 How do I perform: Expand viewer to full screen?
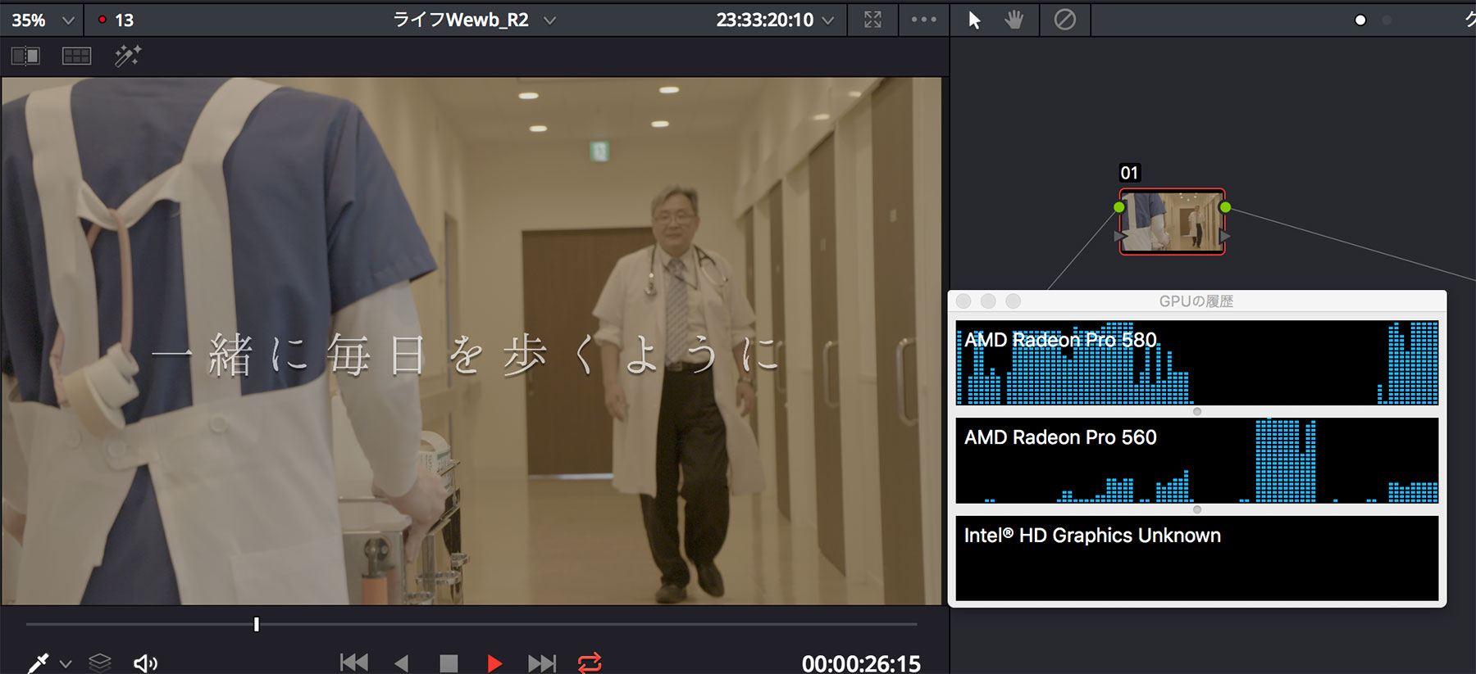coord(872,20)
